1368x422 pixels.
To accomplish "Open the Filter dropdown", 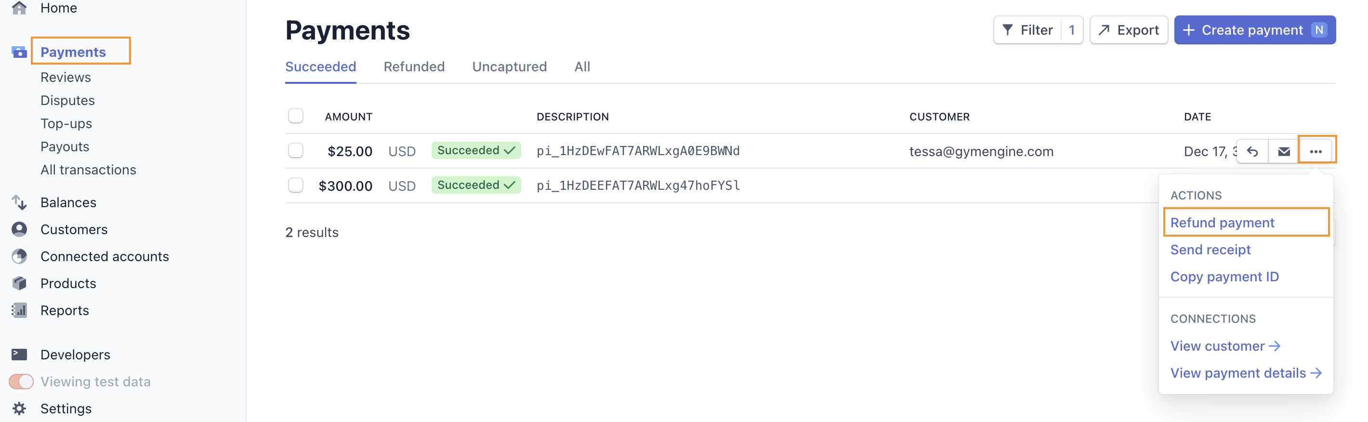I will point(1027,30).
